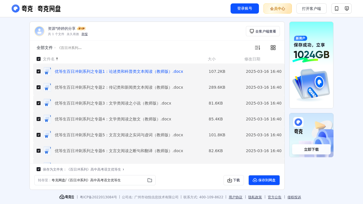Click Word icon for 专题6 file
Viewport: 363px width, 204px height.
tap(47, 151)
